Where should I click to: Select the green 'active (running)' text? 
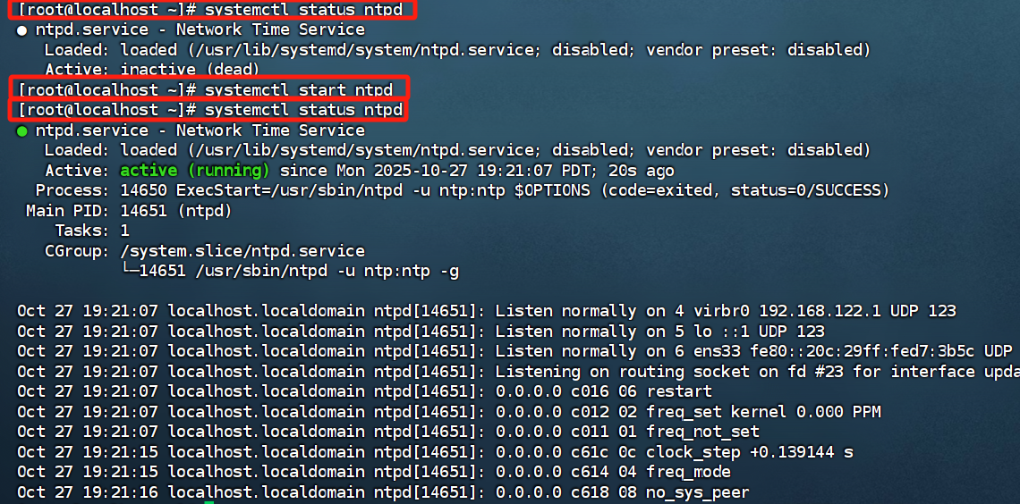point(194,171)
